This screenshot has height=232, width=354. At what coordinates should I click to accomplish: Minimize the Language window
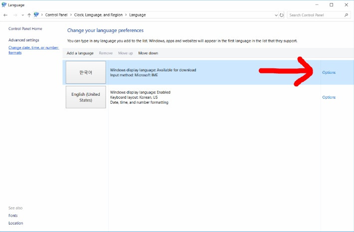317,5
